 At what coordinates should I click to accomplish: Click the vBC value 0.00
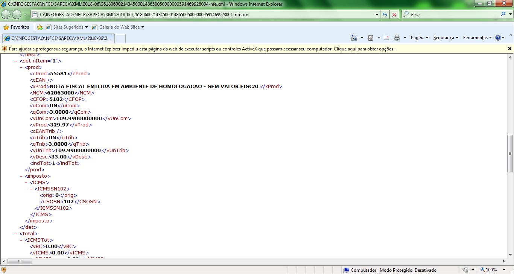(52, 246)
